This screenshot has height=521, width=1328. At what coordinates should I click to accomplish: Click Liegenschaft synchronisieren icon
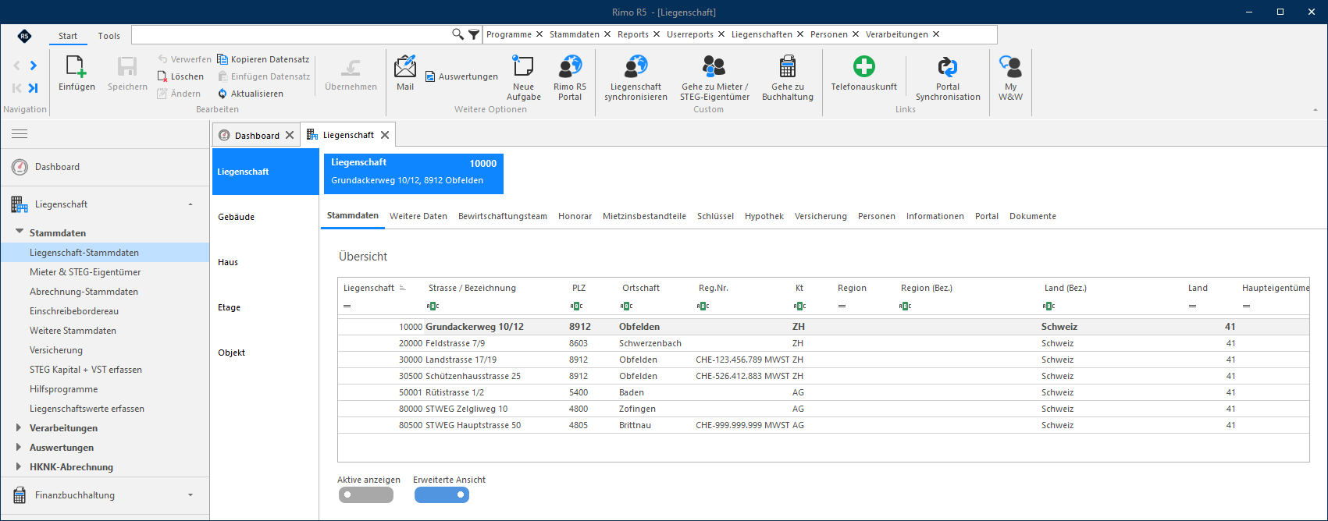[x=636, y=66]
